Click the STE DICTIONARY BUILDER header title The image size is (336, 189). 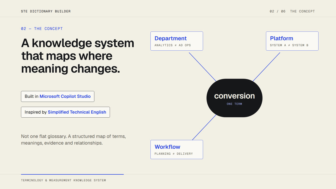[x=46, y=11]
